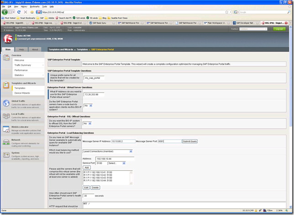Click the F5 logo
Image resolution: width=294 pixels, height=215 pixels.
(8, 40)
